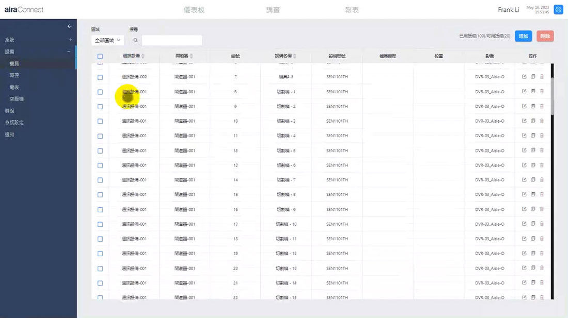Click the blue 增加 button

click(x=524, y=36)
